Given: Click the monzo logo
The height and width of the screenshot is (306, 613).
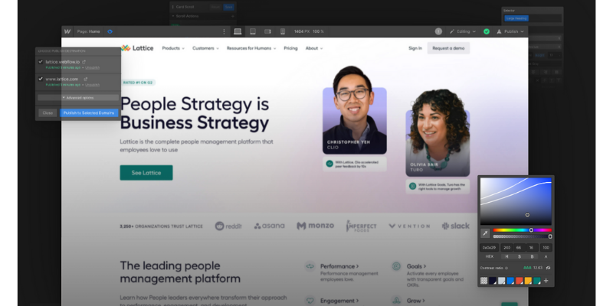Looking at the screenshot, I should tap(315, 226).
